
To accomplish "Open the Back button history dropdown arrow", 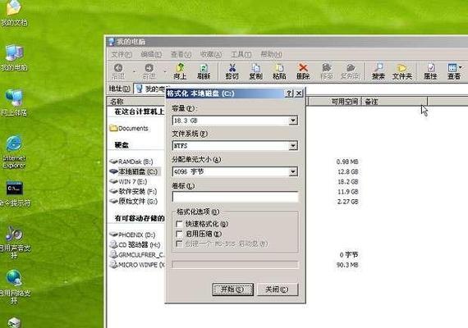I will tap(134, 71).
